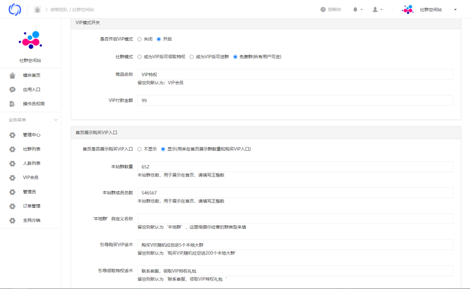Select 显示 for homepage VIP entry
This screenshot has height=289, width=470.
[163, 149]
